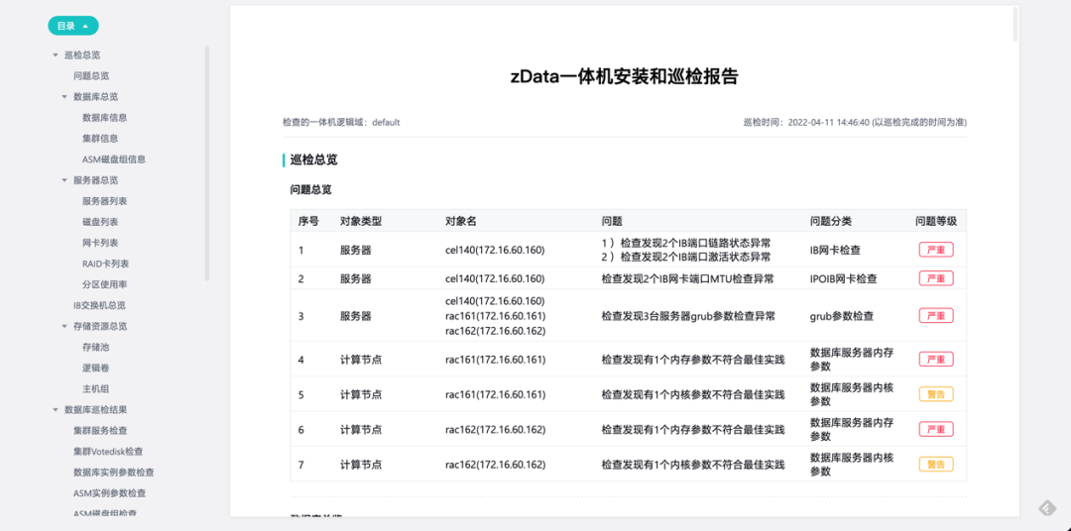Collapse the 存储资源总览 tree node arrow

(x=64, y=326)
